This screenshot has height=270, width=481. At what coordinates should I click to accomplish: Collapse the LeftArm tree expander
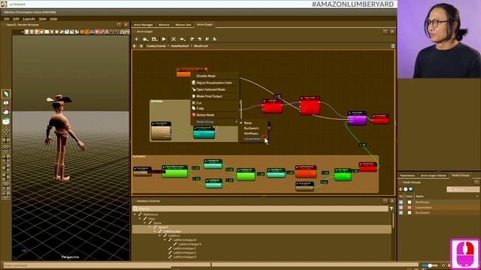click(160, 236)
